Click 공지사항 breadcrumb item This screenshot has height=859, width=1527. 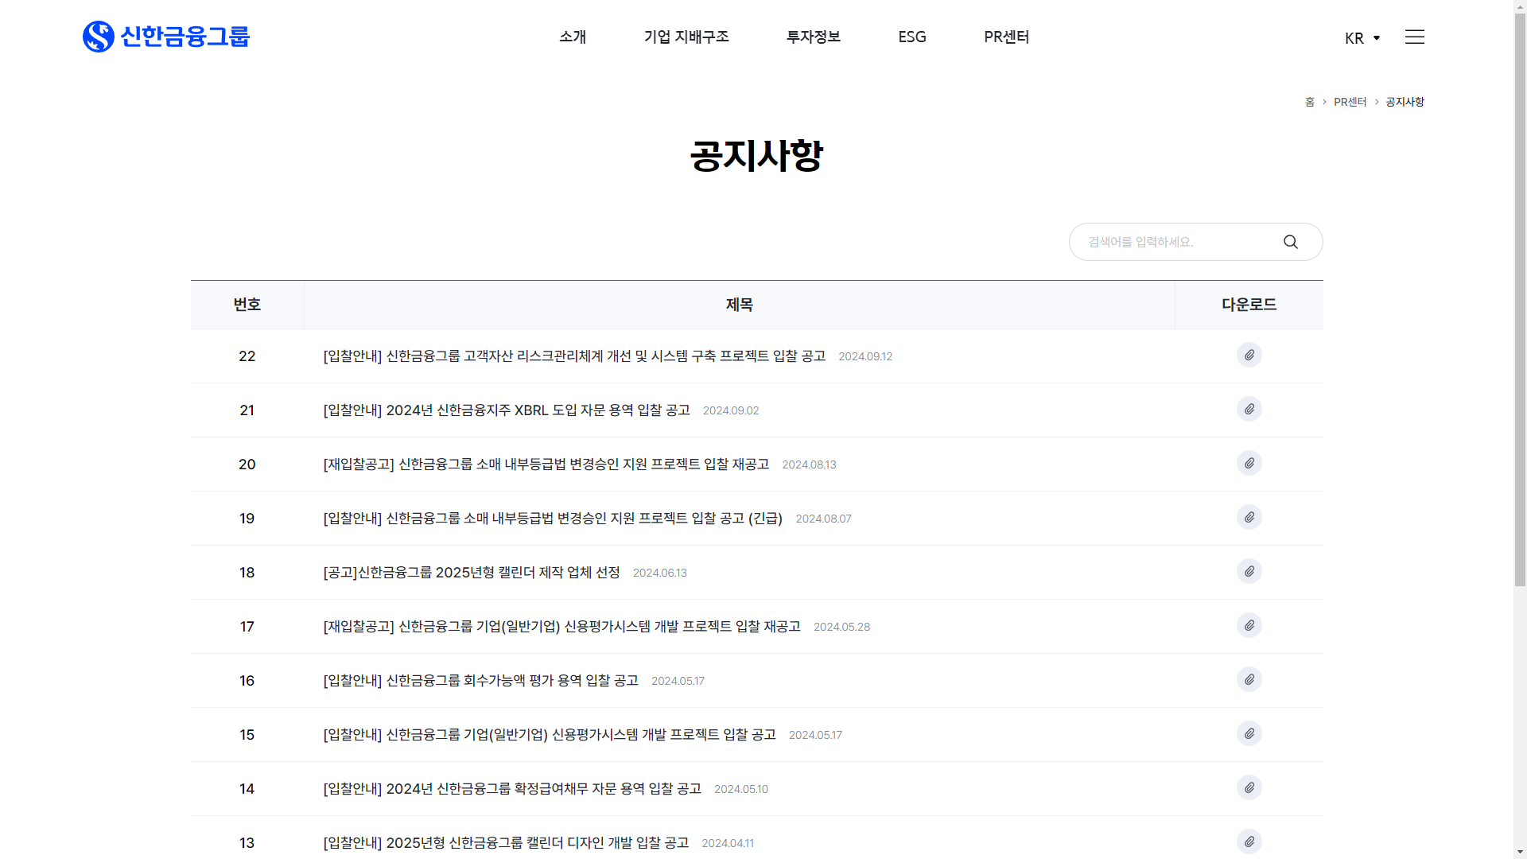tap(1405, 102)
